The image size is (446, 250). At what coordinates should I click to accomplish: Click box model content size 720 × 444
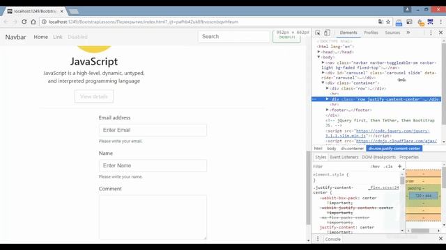click(x=424, y=196)
